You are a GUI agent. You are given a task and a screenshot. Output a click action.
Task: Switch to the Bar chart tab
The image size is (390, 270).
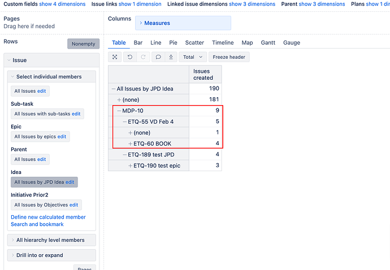coord(138,42)
